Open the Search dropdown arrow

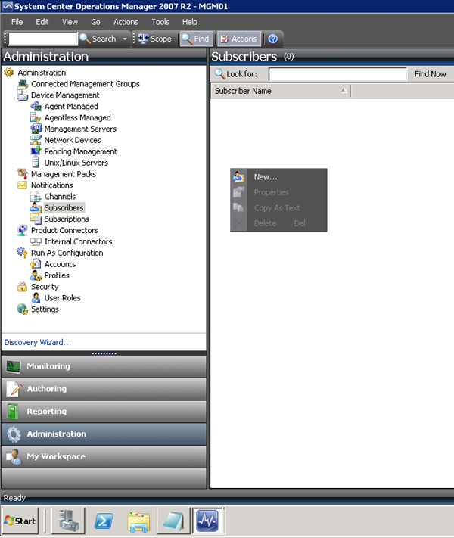tap(125, 39)
